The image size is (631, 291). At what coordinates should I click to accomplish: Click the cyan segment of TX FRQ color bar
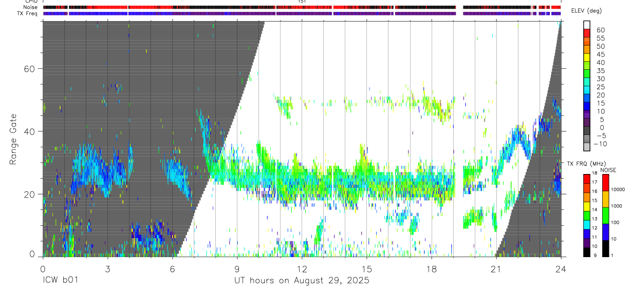click(x=586, y=225)
